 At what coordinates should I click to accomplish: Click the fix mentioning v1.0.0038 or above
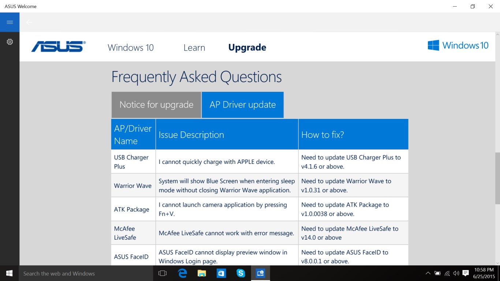(345, 209)
